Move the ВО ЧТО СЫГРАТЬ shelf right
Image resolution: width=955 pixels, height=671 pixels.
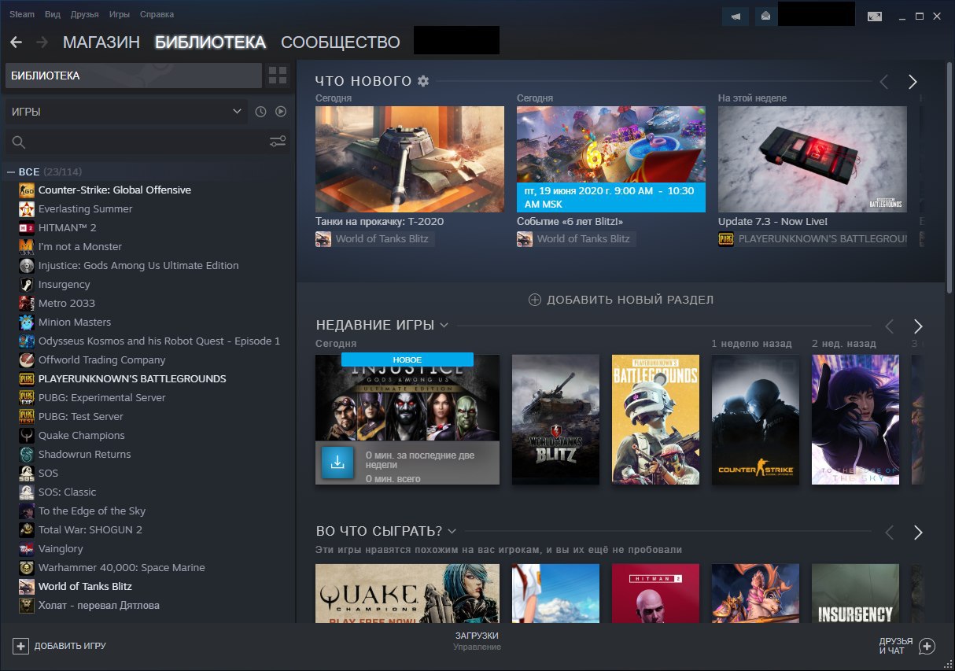pyautogui.click(x=917, y=533)
